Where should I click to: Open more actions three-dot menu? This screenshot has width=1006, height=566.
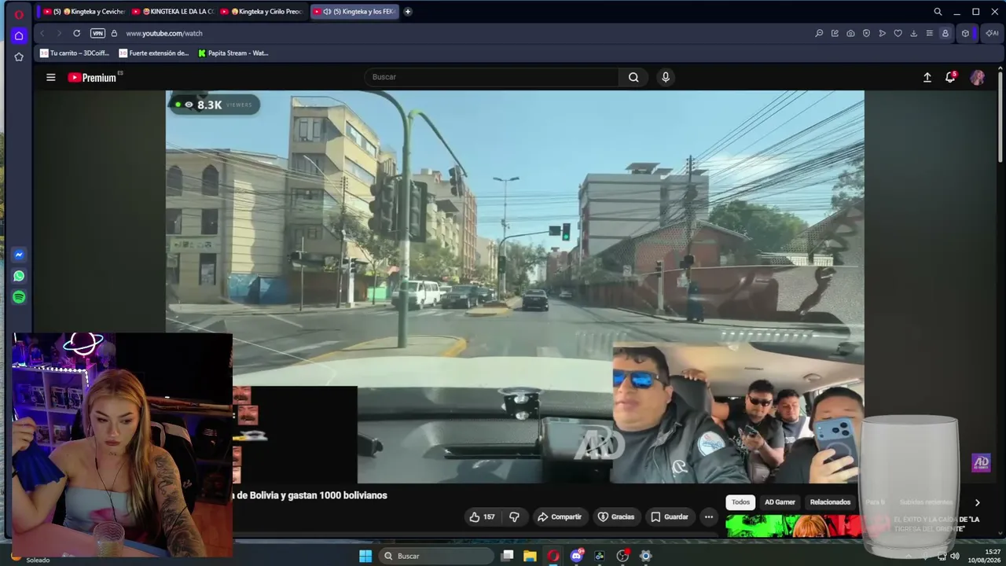click(709, 517)
